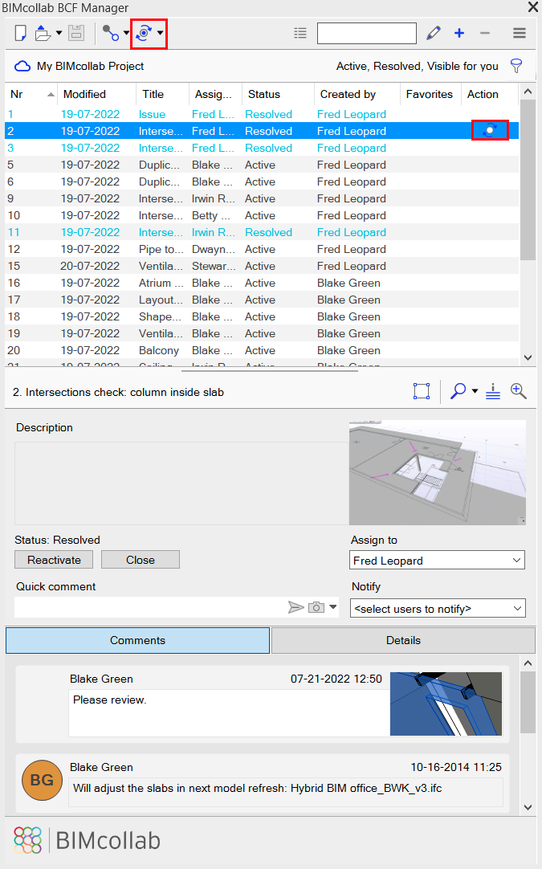Click the Reactivate button
Image resolution: width=542 pixels, height=869 pixels.
point(54,560)
